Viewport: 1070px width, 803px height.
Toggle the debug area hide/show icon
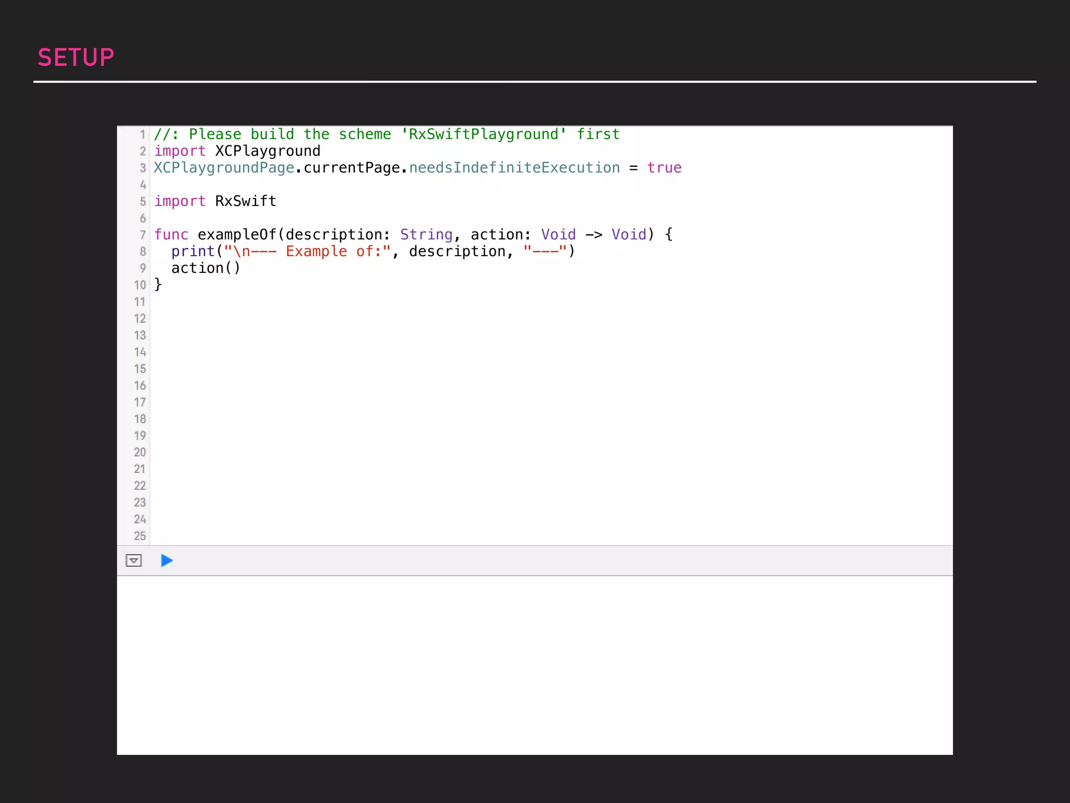[134, 560]
